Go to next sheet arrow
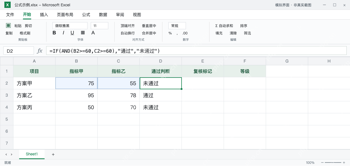 click(11, 155)
